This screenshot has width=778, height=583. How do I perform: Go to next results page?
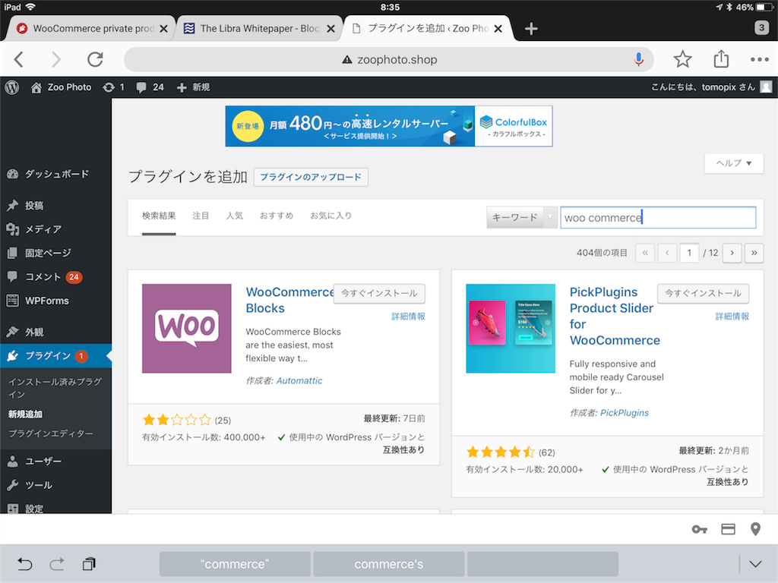[732, 253]
